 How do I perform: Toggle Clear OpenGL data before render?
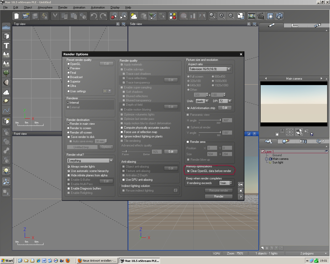click(188, 171)
